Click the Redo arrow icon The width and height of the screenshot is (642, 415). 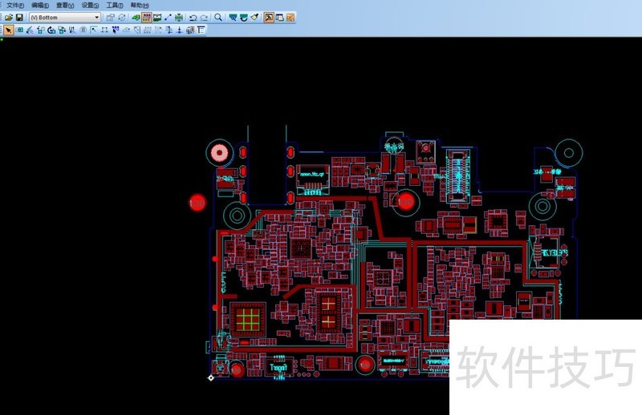tap(204, 18)
